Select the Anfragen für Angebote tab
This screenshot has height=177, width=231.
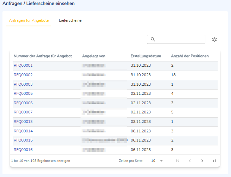[29, 20]
